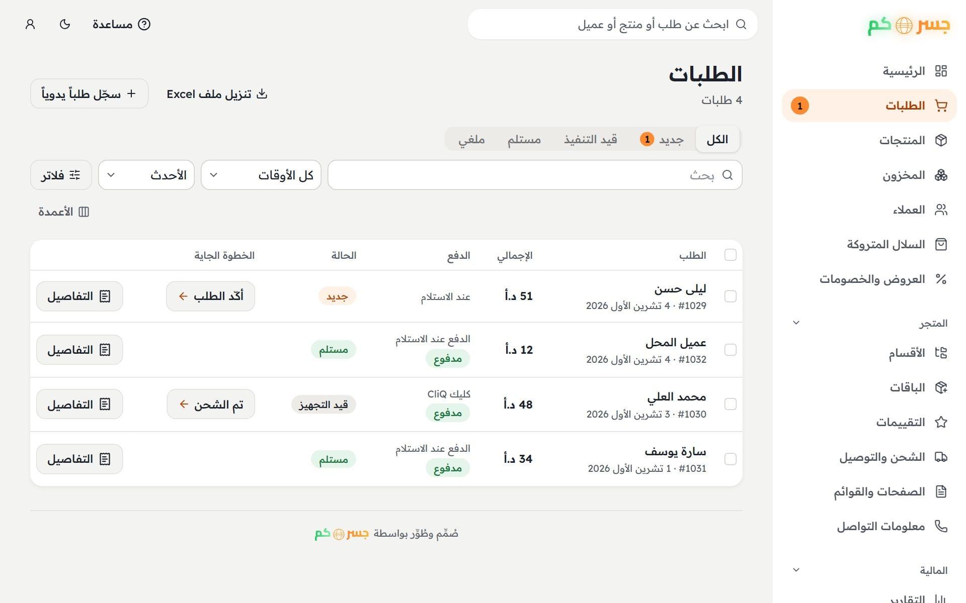The height and width of the screenshot is (603, 966).
Task: Open الرئيسية dashboard icon in sidebar
Action: click(941, 71)
